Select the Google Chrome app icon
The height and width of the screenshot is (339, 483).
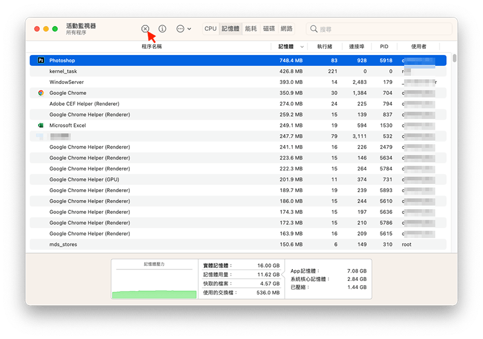[x=40, y=93]
